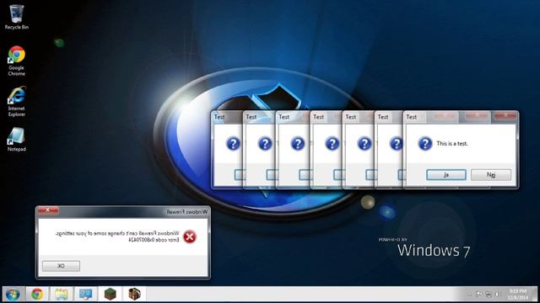The height and width of the screenshot is (303, 540).
Task: Open the Windows Start menu orb
Action: 13,295
